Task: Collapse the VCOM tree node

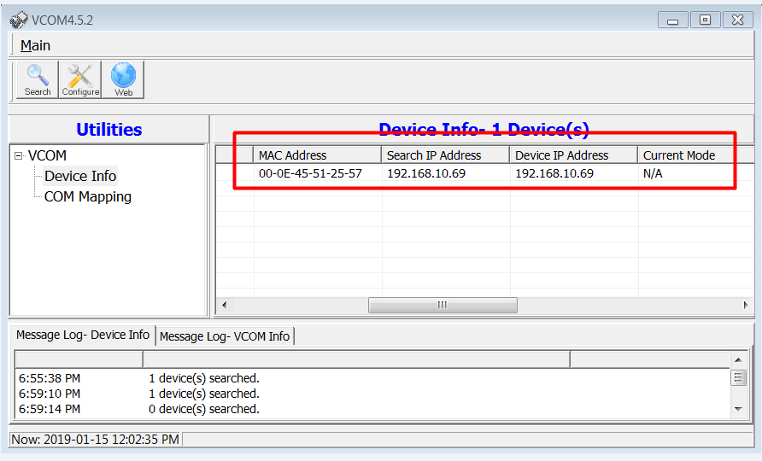Action: pyautogui.click(x=19, y=155)
